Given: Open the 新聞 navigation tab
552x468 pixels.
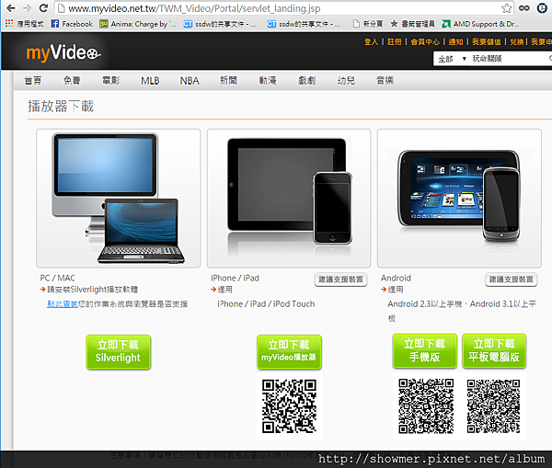Looking at the screenshot, I should (x=228, y=81).
